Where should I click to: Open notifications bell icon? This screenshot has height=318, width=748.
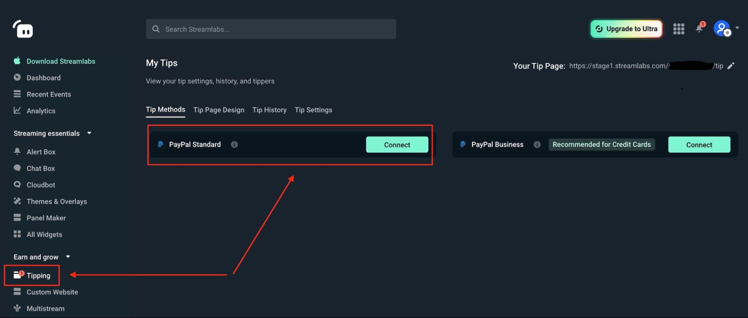click(699, 28)
